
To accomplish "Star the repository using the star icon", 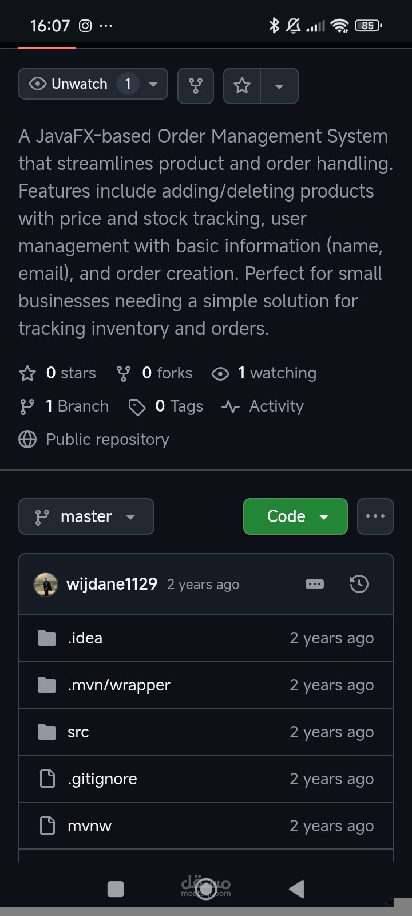I will click(x=241, y=85).
